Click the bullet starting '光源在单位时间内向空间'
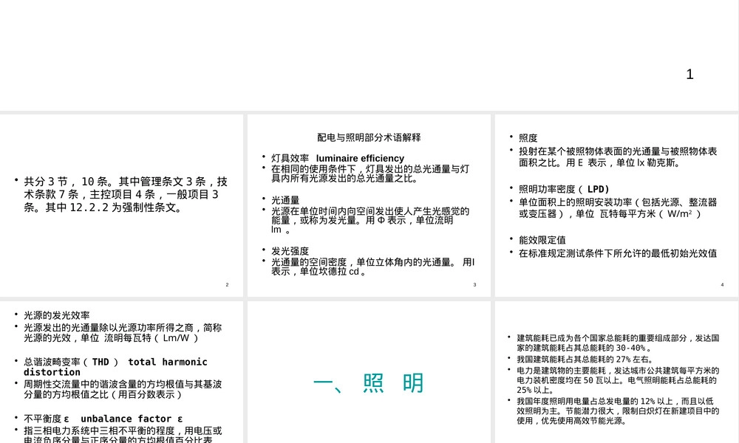This screenshot has height=443, width=739. tap(370, 220)
